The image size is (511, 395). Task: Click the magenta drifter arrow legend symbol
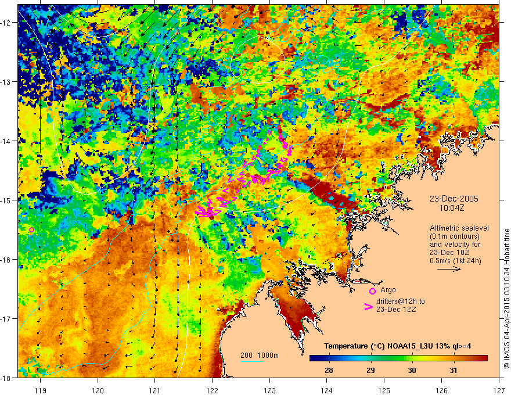(368, 307)
